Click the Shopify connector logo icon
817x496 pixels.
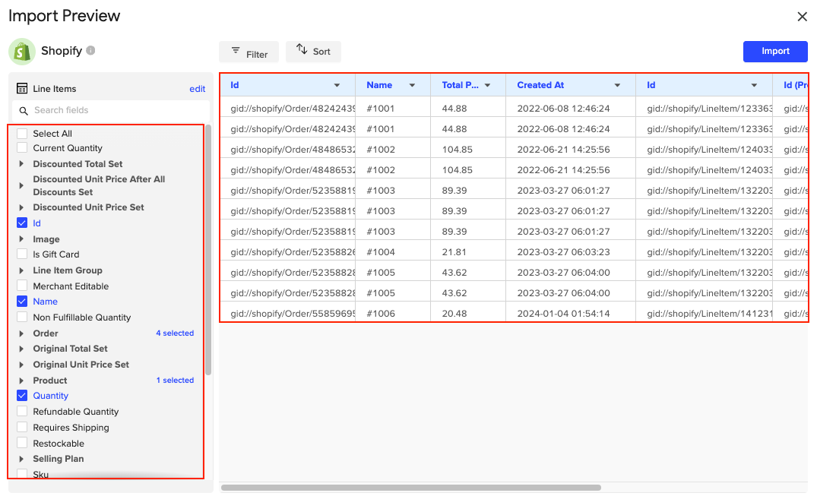(x=21, y=51)
